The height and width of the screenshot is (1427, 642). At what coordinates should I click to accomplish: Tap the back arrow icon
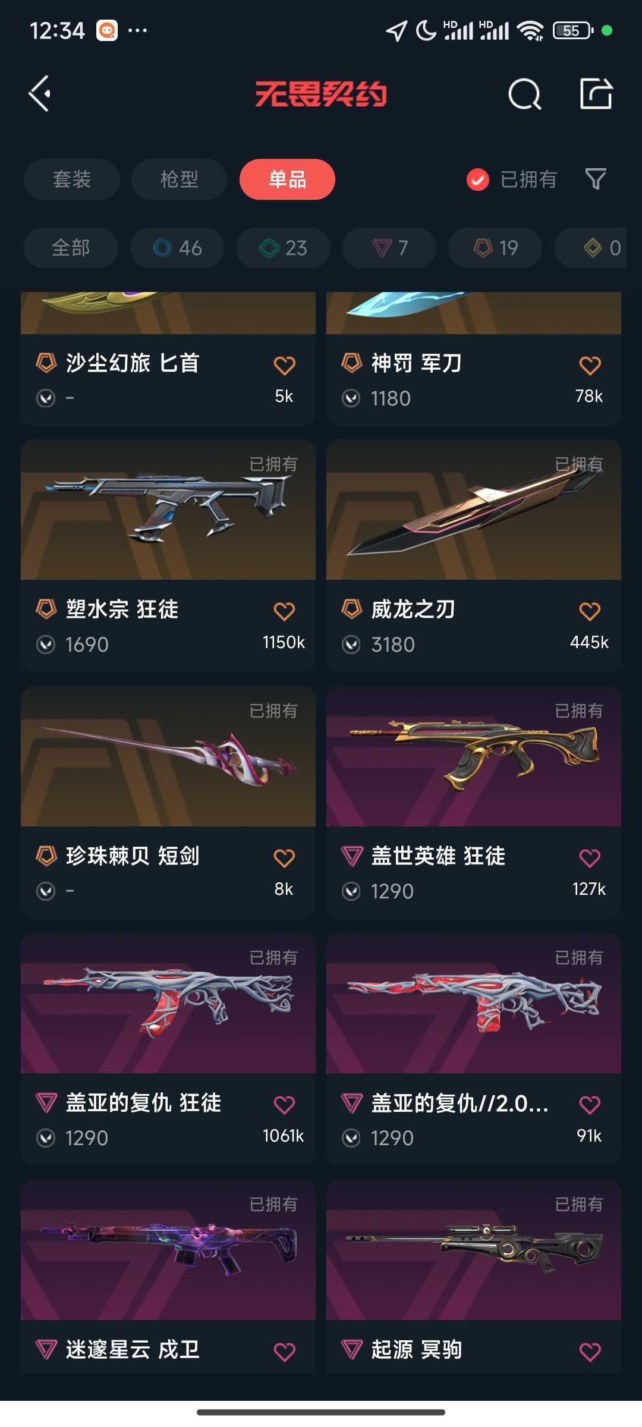click(x=40, y=93)
